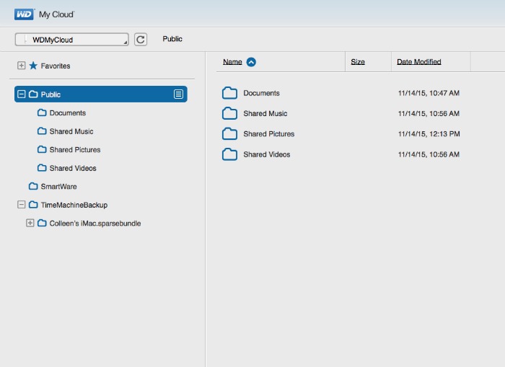This screenshot has width=505, height=367.
Task: Click the Favorites label
Action: (56, 66)
